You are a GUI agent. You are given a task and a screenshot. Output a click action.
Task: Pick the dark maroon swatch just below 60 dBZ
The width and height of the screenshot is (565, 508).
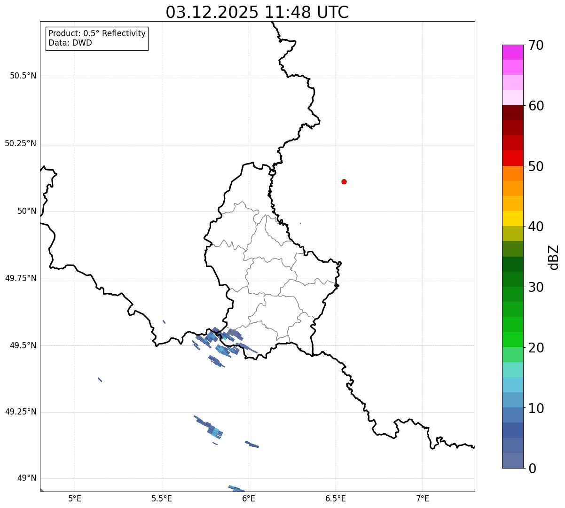click(x=512, y=113)
